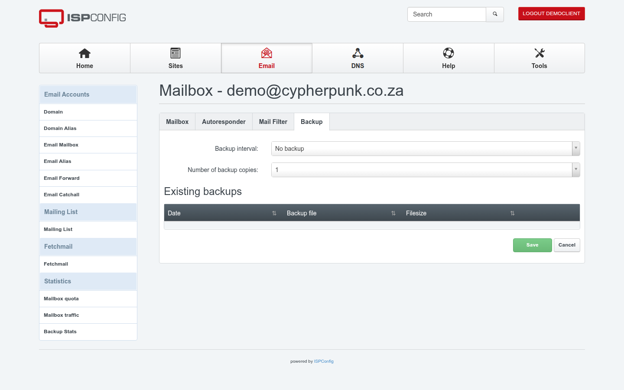The width and height of the screenshot is (624, 390).
Task: Open Email Alias in the sidebar
Action: coord(88,161)
